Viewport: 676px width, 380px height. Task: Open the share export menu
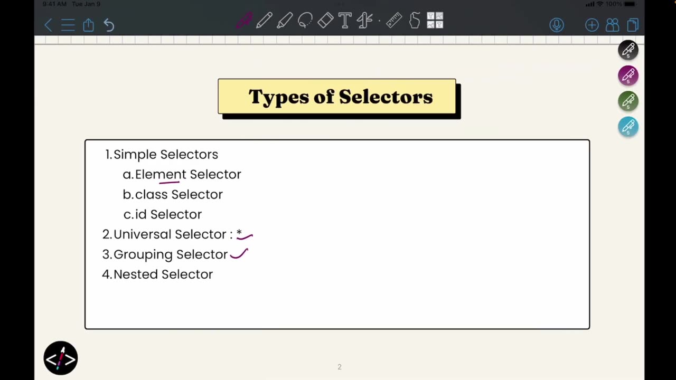click(x=88, y=25)
